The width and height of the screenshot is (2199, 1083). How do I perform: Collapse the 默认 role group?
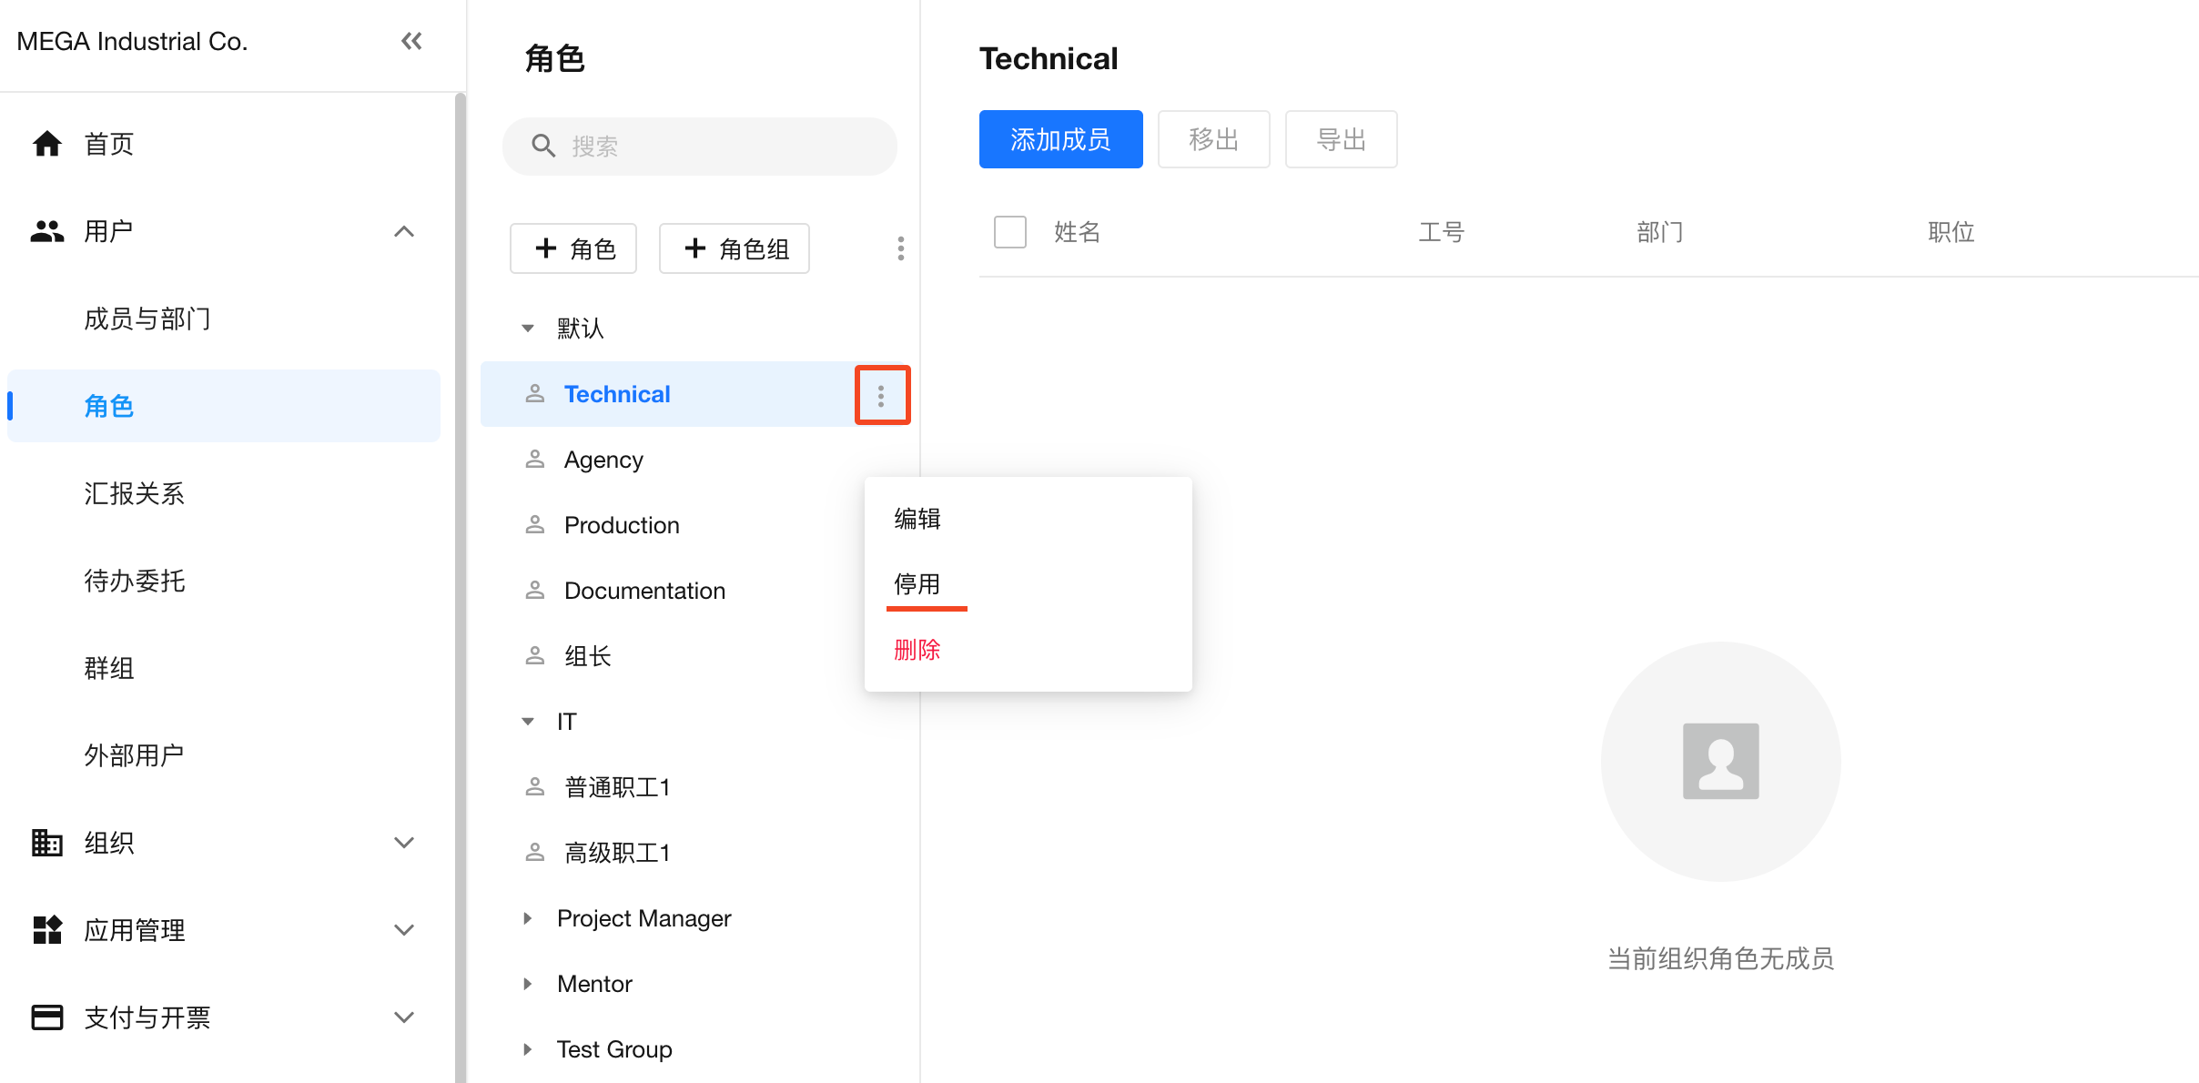point(528,329)
